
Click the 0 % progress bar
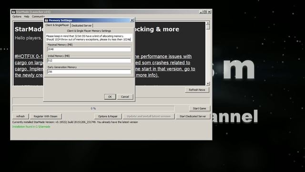(x=93, y=108)
